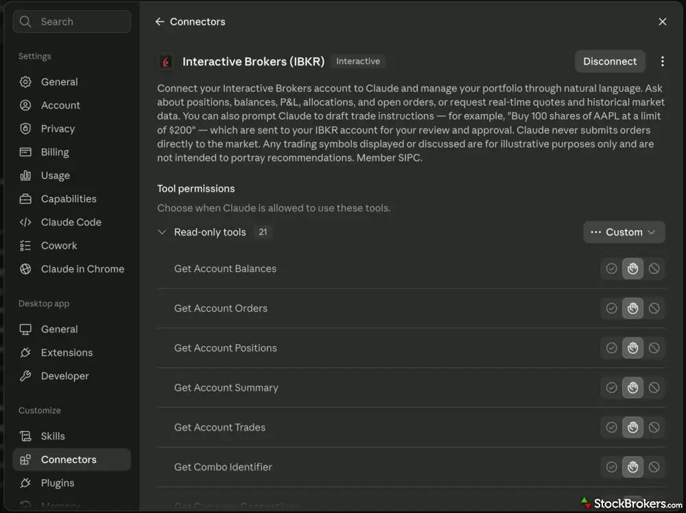686x513 pixels.
Task: Set Get Account Positions to always allow
Action: click(611, 348)
